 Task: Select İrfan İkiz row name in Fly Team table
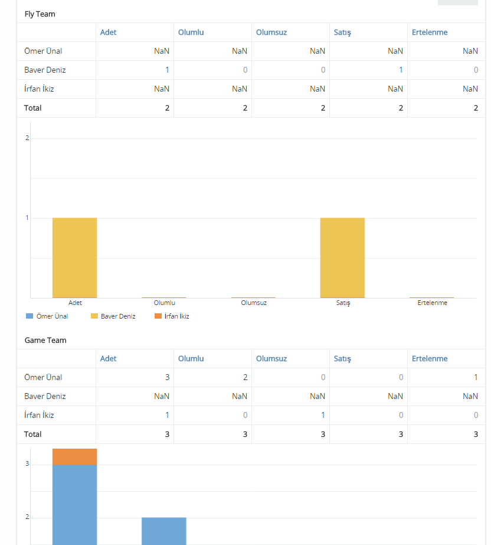pyautogui.click(x=39, y=89)
